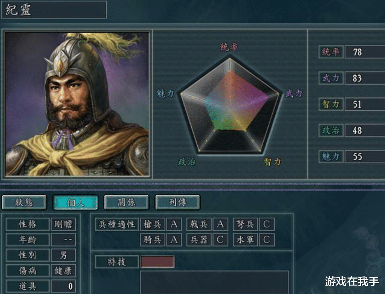This screenshot has width=385, height=294.
Task: Click the 弩兵 aptitude grade C
Action: point(267,224)
